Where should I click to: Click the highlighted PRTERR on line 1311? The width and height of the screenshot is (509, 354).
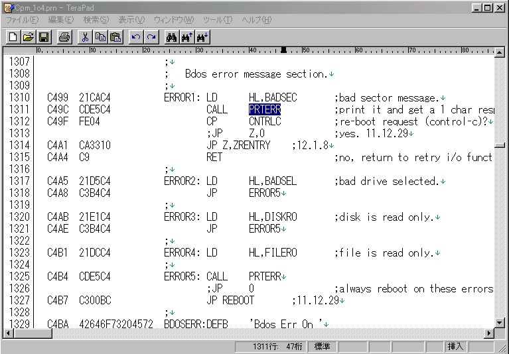coord(265,109)
